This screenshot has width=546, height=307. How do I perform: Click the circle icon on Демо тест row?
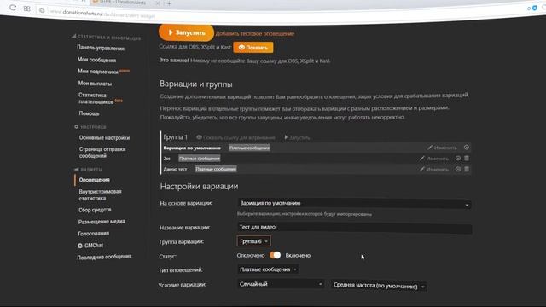[458, 169]
